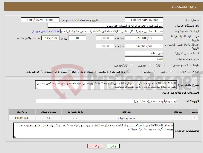203x153 pixels.
Task: Click the توضیحات خریدار textarea
Action: tap(93, 130)
